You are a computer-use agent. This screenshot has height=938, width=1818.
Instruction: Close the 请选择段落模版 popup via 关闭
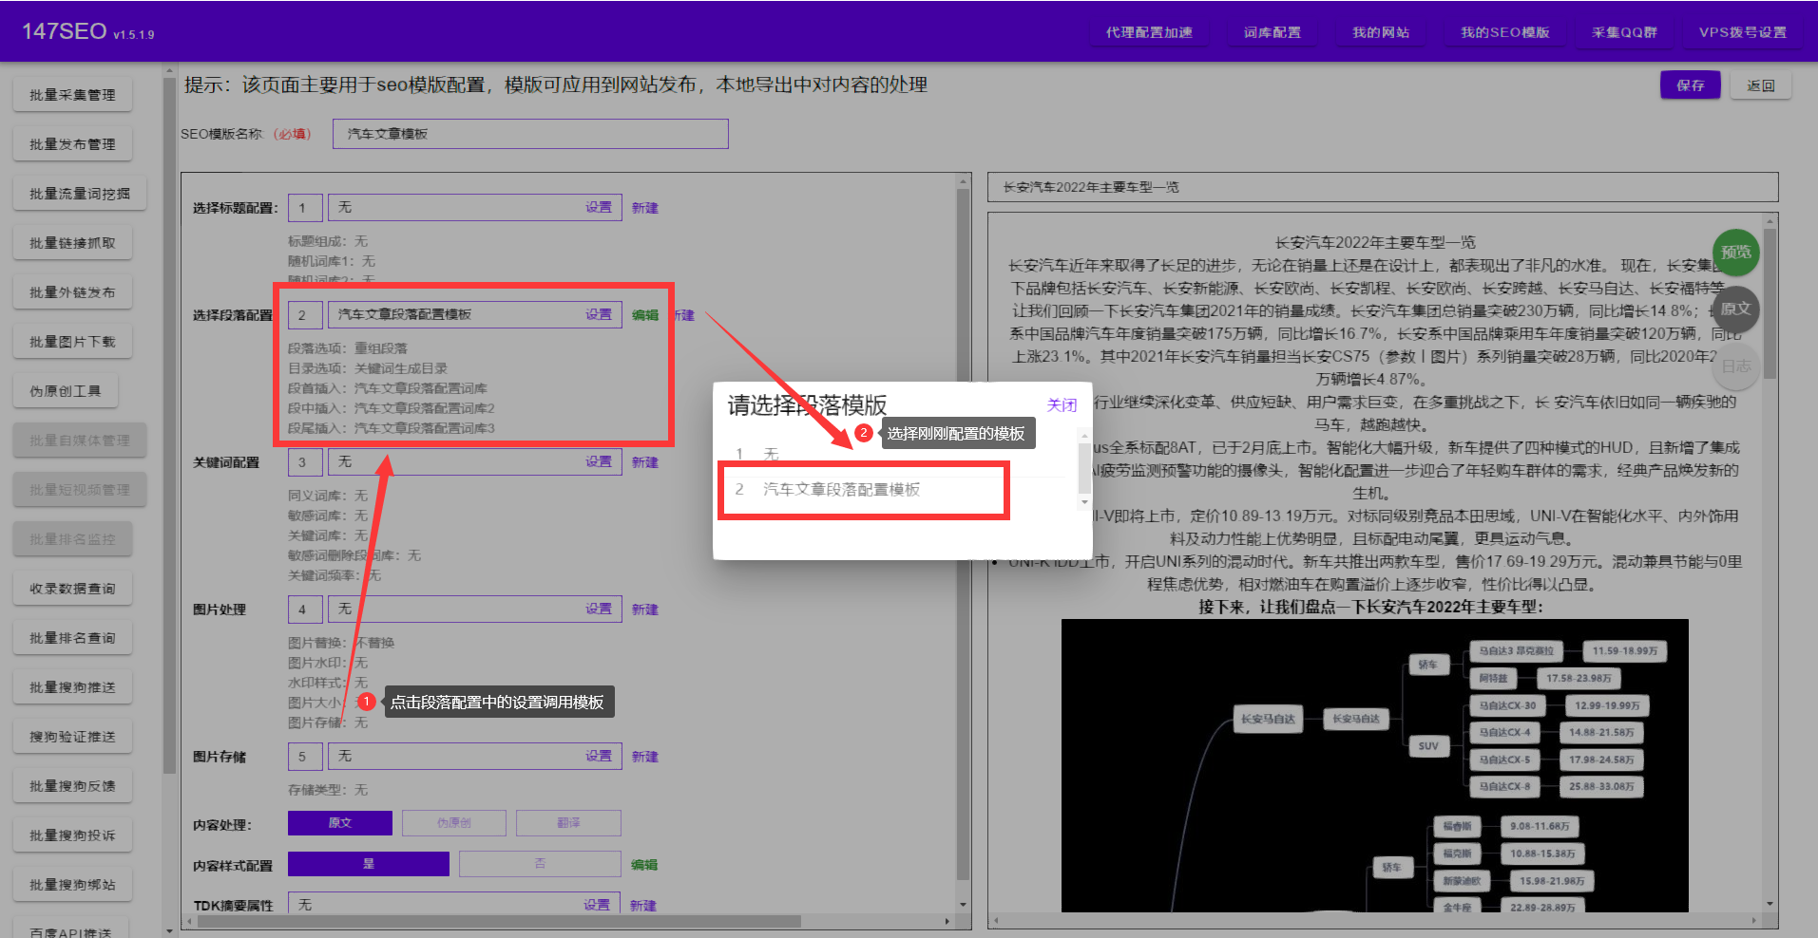pos(1062,405)
